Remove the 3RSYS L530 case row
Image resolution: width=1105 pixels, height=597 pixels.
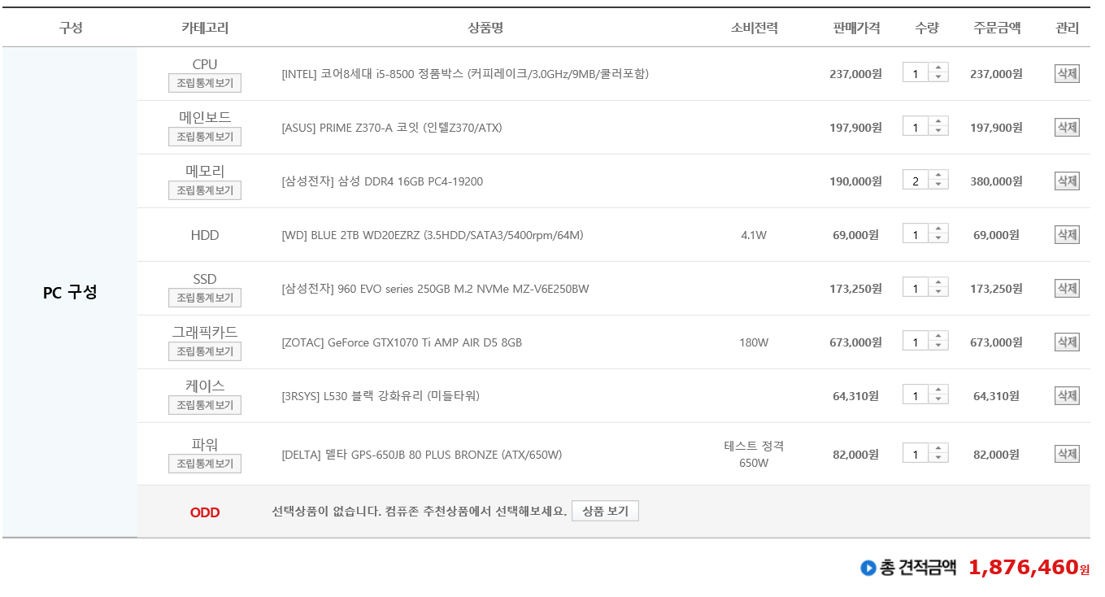tap(1067, 395)
